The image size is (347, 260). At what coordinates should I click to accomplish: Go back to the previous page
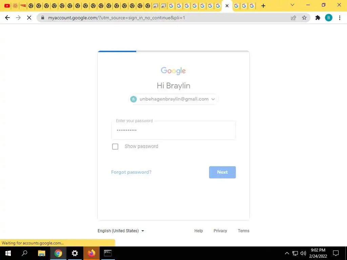pos(7,18)
